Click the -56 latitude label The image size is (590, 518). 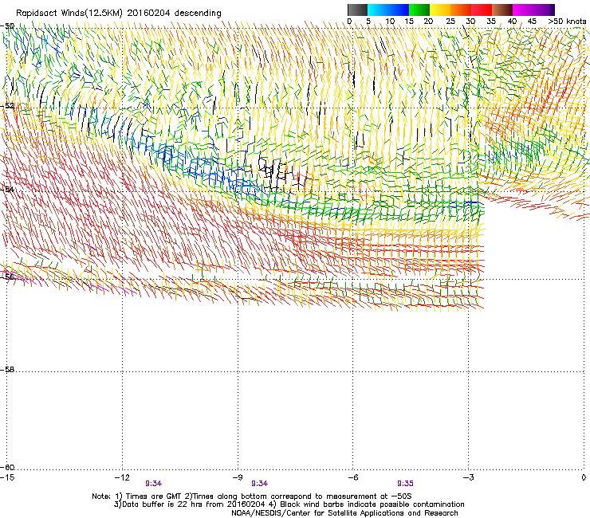click(7, 277)
